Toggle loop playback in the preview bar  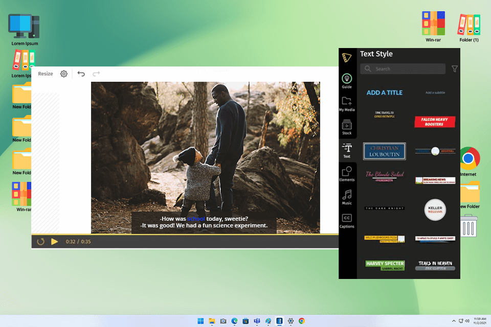pos(41,241)
